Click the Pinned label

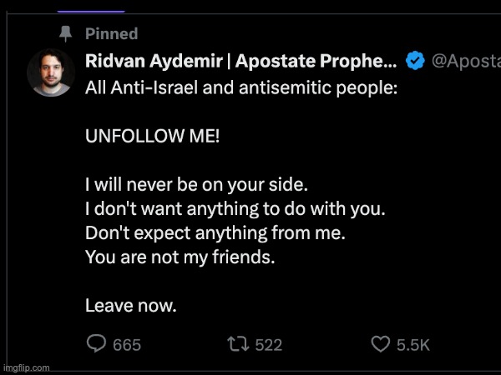tap(112, 34)
